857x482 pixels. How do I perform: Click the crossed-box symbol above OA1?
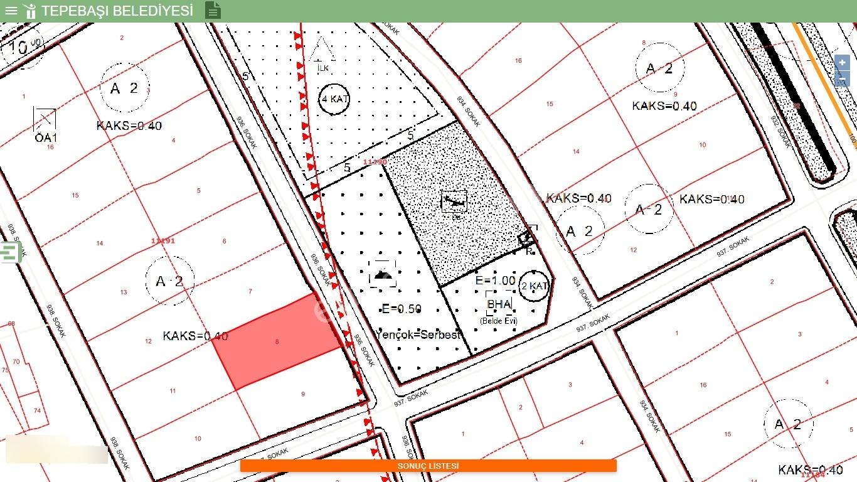(45, 119)
